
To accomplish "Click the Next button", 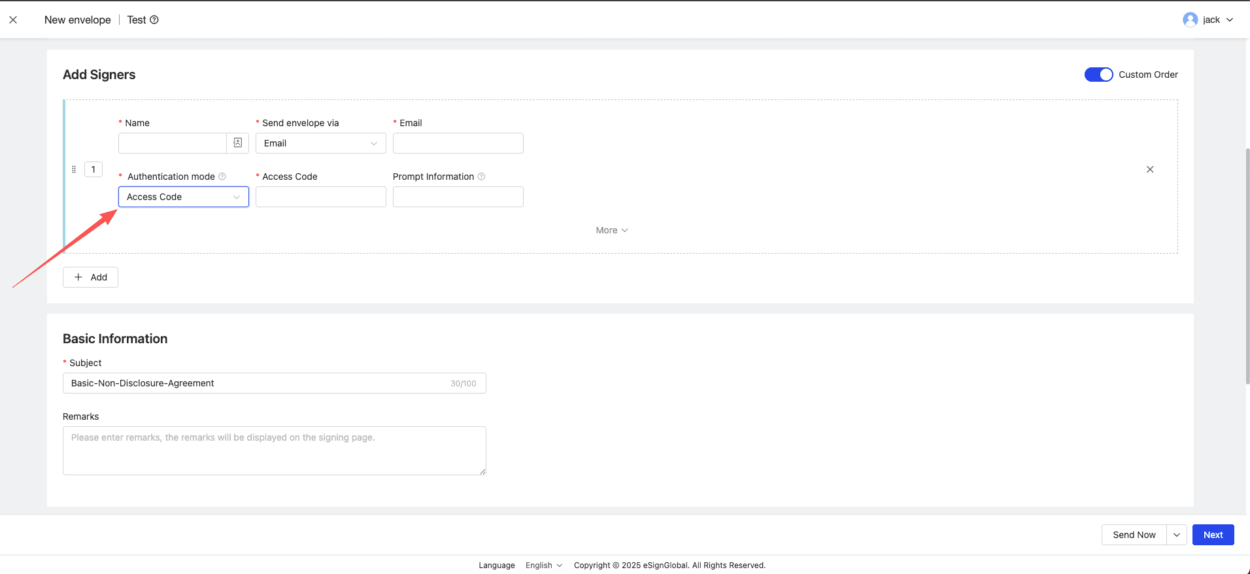I will click(x=1213, y=535).
